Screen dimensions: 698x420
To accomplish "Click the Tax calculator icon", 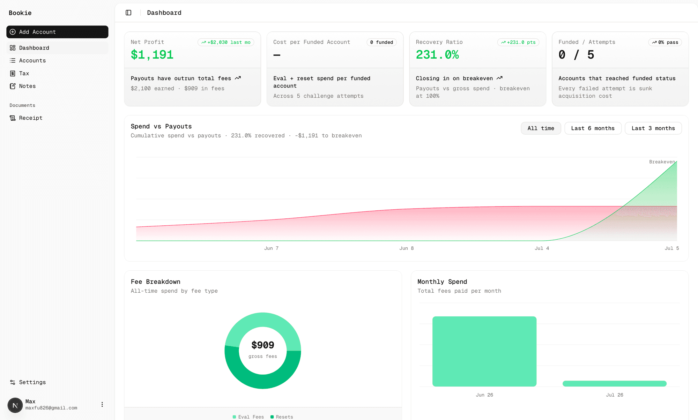I will pos(13,73).
